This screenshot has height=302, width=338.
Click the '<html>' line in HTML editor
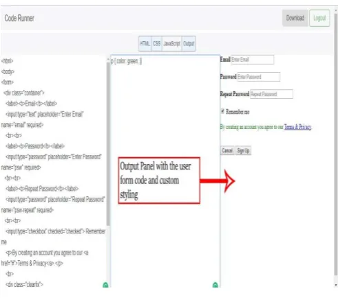coord(7,61)
